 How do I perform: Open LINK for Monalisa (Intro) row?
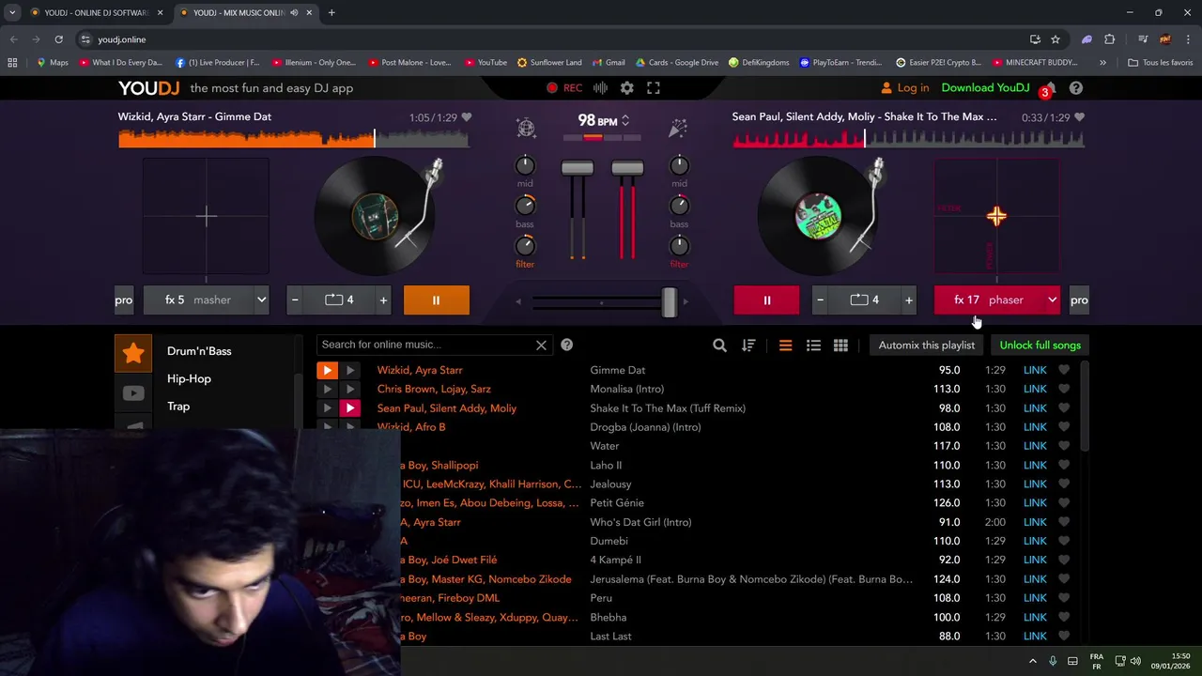1035,389
